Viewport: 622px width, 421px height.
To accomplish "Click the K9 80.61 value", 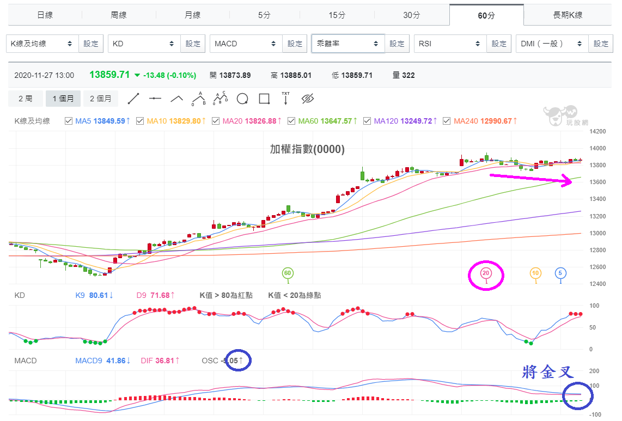I will (94, 295).
